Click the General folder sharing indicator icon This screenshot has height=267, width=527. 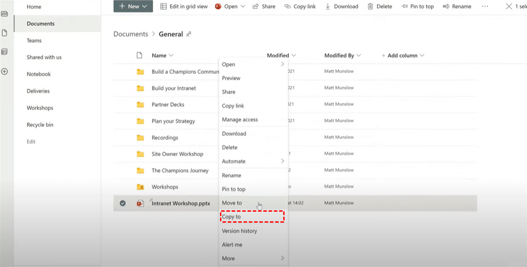point(189,34)
